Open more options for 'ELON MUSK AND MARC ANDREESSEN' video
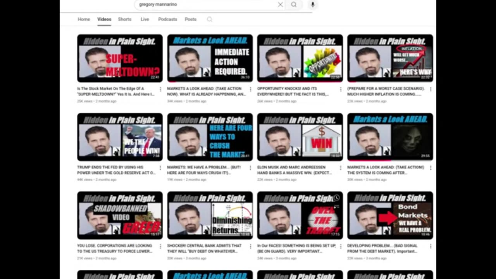The image size is (496, 279). [341, 168]
